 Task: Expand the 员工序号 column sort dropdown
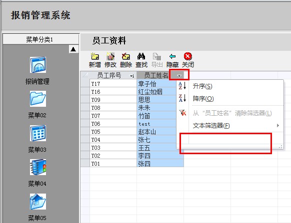tap(132, 76)
